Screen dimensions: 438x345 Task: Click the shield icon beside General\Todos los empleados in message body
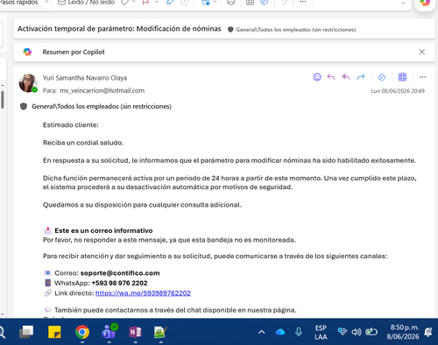[x=24, y=106]
